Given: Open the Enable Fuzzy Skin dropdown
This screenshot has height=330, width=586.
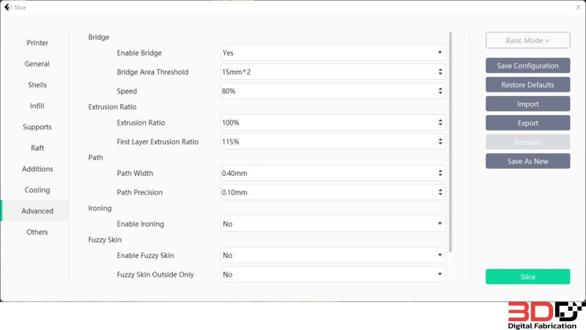Looking at the screenshot, I should tap(333, 255).
